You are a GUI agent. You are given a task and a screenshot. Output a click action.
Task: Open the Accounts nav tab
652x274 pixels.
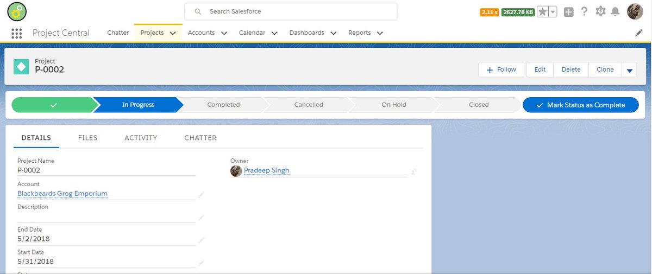pyautogui.click(x=201, y=33)
